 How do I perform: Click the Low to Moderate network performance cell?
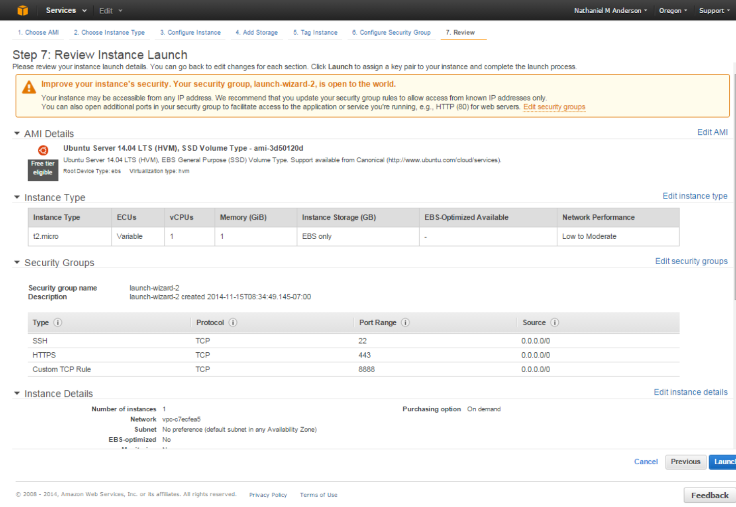coord(618,236)
